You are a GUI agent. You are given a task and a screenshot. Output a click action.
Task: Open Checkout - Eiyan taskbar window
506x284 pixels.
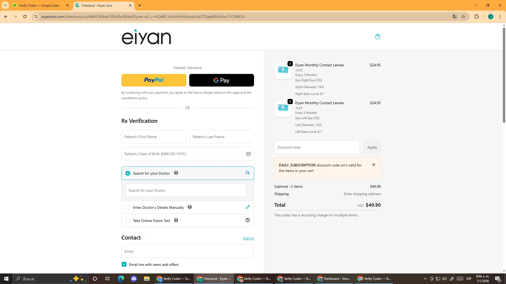214,279
